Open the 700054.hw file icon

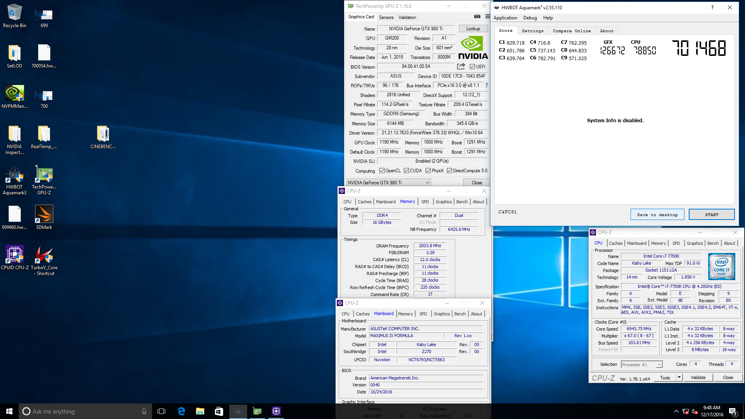click(44, 56)
